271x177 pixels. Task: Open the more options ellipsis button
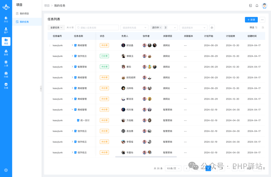tap(262, 20)
